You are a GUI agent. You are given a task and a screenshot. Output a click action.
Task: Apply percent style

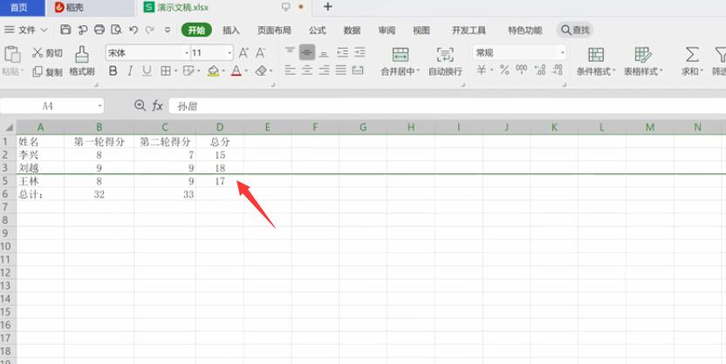point(504,71)
